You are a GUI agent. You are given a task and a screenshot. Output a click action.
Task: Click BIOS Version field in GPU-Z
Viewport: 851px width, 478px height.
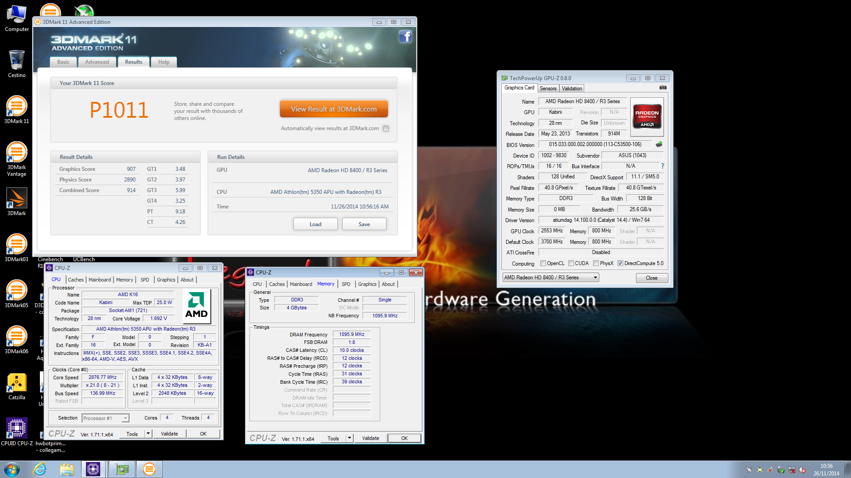click(x=595, y=144)
